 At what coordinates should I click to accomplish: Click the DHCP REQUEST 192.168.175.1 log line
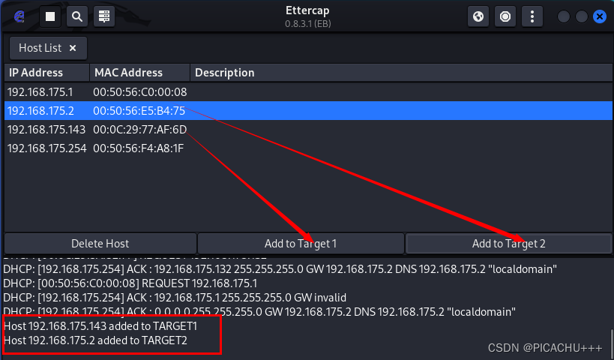pos(130,283)
